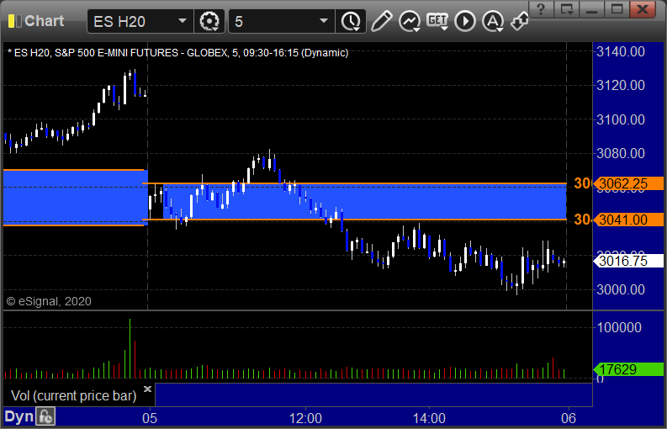The height and width of the screenshot is (429, 667).
Task: Select the pencil drawing tools icon
Action: click(381, 21)
